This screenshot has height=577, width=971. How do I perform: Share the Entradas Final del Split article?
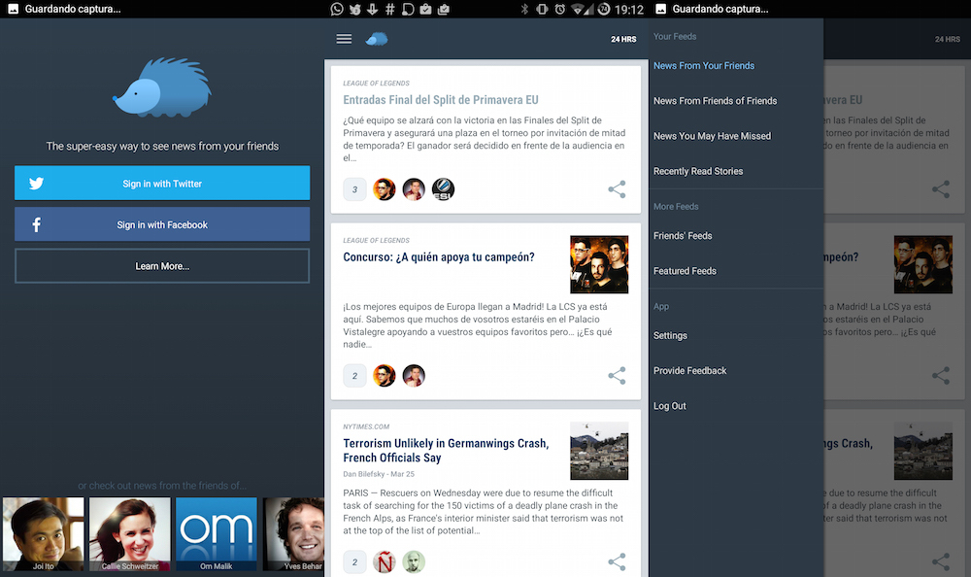point(617,189)
